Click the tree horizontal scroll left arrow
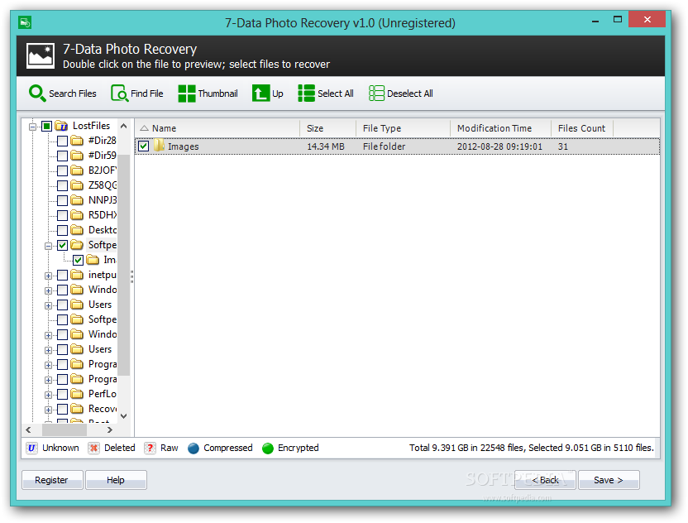This screenshot has height=523, width=688. (28, 429)
